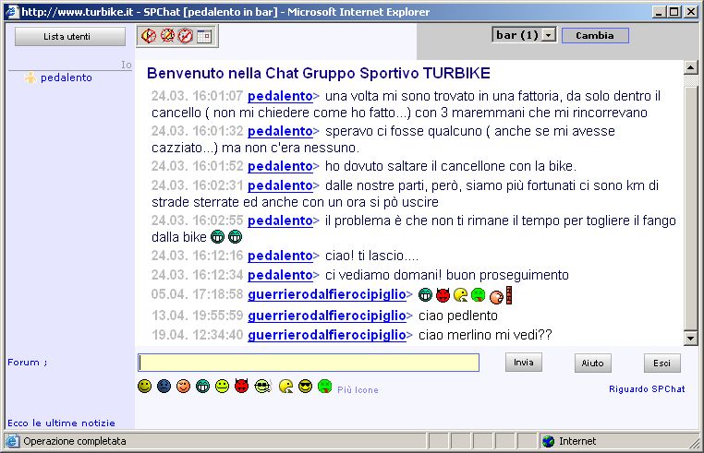Minimize the Internet Explorer window

pos(659,12)
